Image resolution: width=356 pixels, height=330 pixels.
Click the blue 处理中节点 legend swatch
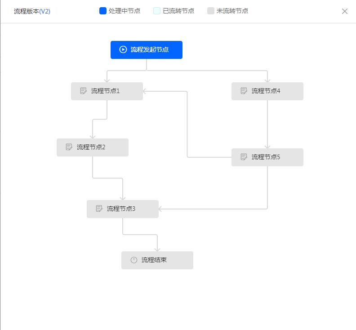pos(103,11)
